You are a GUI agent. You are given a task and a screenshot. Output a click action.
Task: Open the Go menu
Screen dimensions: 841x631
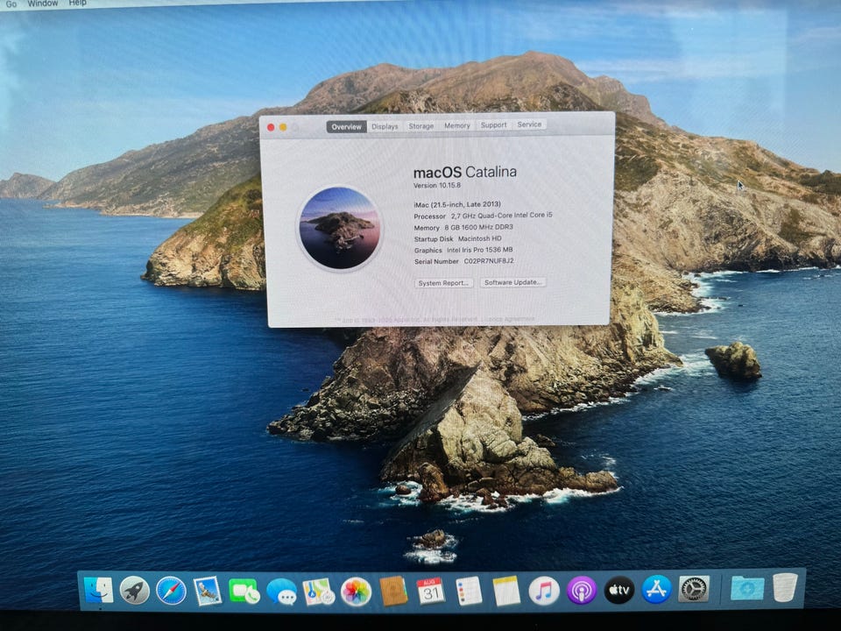coord(11,4)
